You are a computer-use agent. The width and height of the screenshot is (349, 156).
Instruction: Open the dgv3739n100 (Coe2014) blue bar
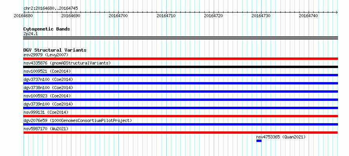(x=180, y=108)
